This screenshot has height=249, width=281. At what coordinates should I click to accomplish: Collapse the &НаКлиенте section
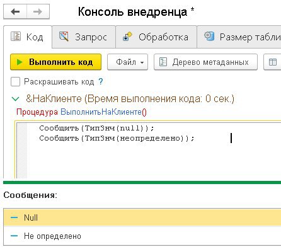pos(16,99)
